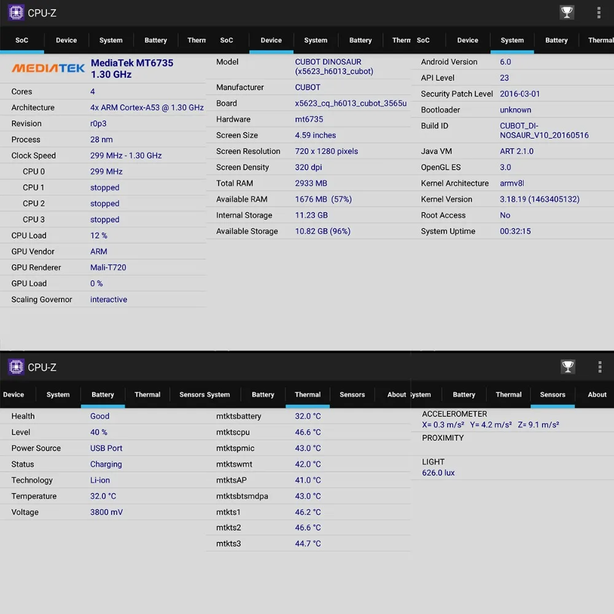Click the Security Patch Level value '2016-03-01'
This screenshot has height=614, width=614.
519,94
